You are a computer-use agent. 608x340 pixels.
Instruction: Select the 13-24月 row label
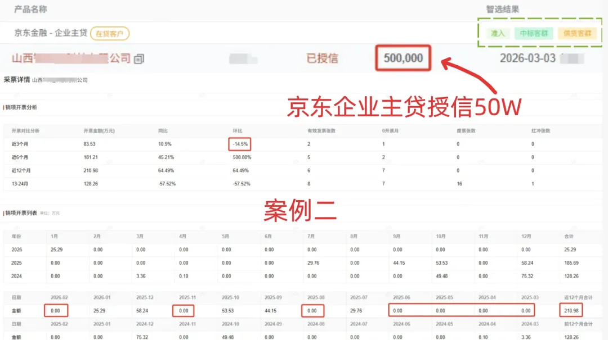click(20, 184)
